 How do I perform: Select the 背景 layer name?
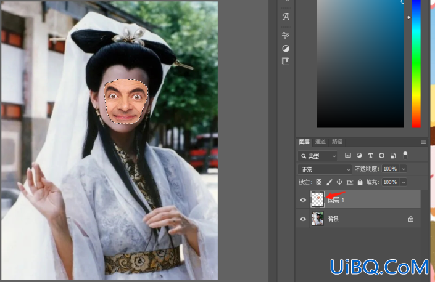point(333,219)
